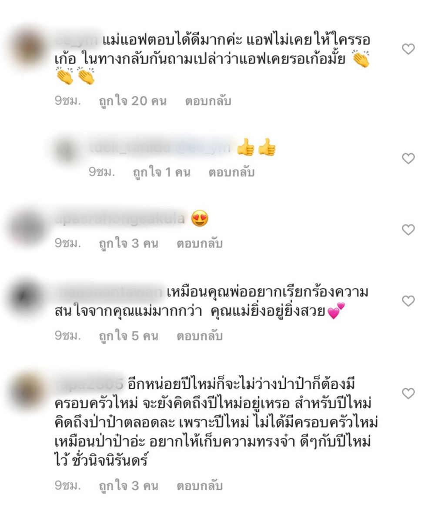
Task: View 20 likes on the first comment
Action: (x=133, y=100)
